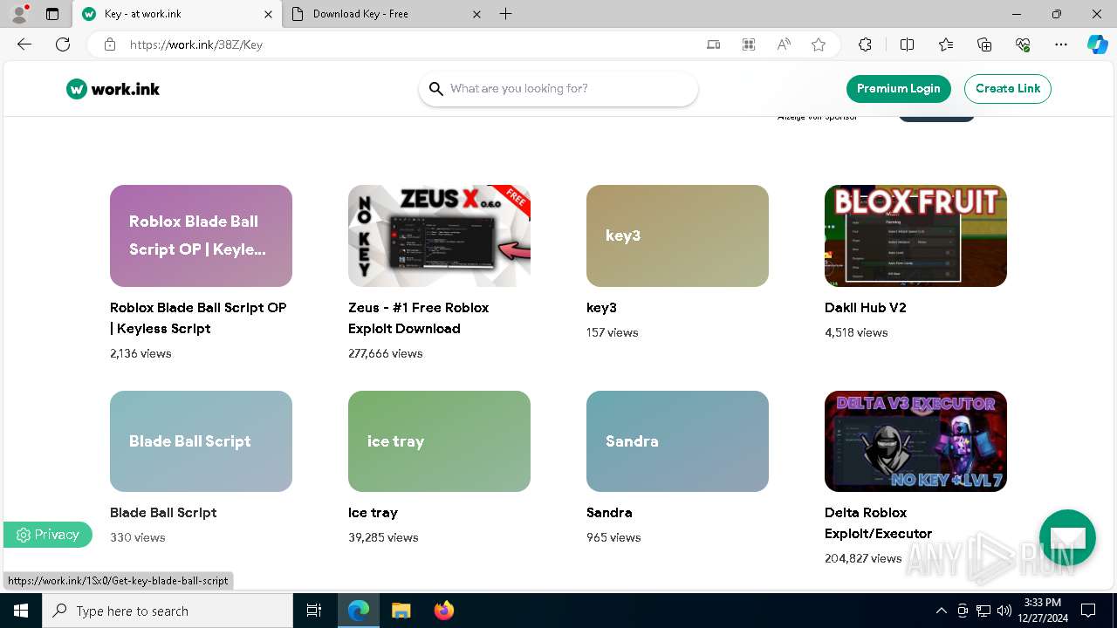Go back to previous page
Viewport: 1117px width, 628px height.
[x=24, y=44]
